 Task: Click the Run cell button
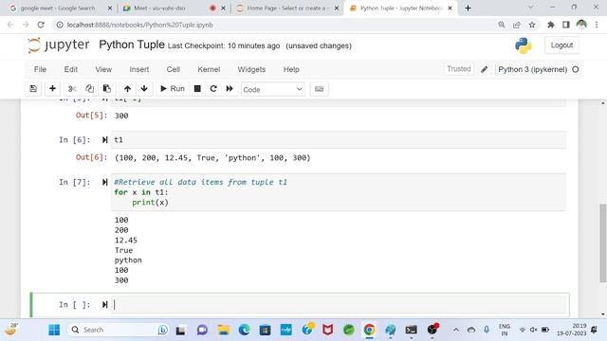coord(173,89)
